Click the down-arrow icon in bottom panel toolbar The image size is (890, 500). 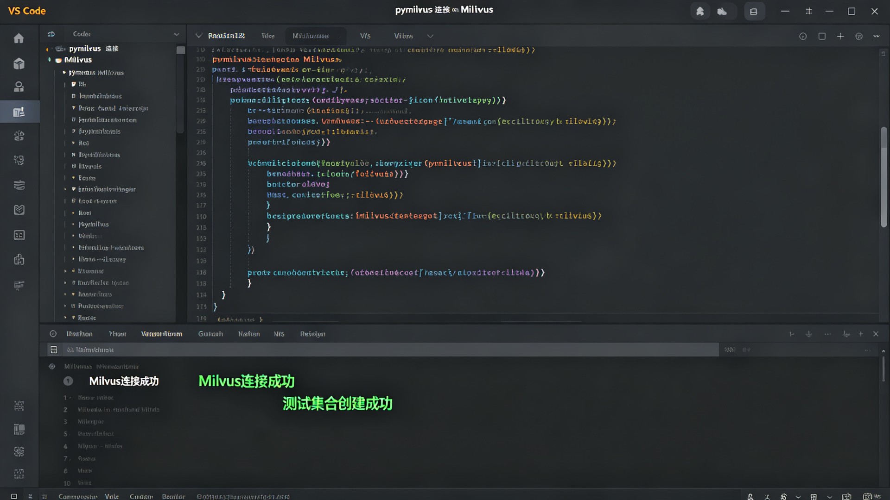coord(809,334)
